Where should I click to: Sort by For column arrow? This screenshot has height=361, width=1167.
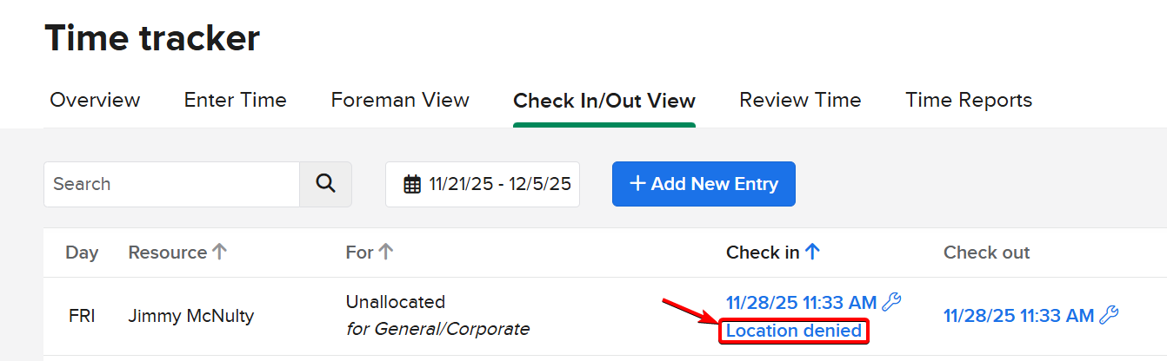(x=385, y=253)
